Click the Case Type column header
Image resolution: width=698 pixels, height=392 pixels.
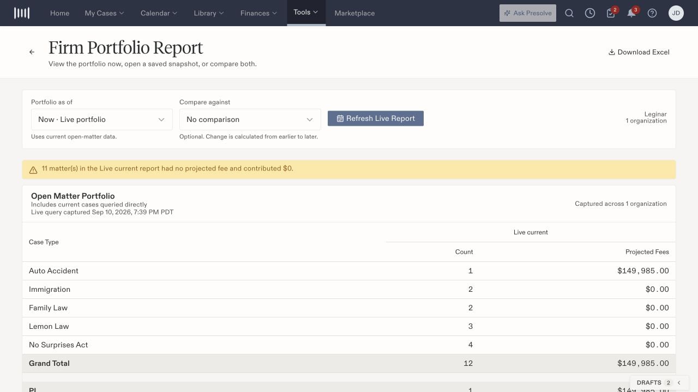click(44, 242)
